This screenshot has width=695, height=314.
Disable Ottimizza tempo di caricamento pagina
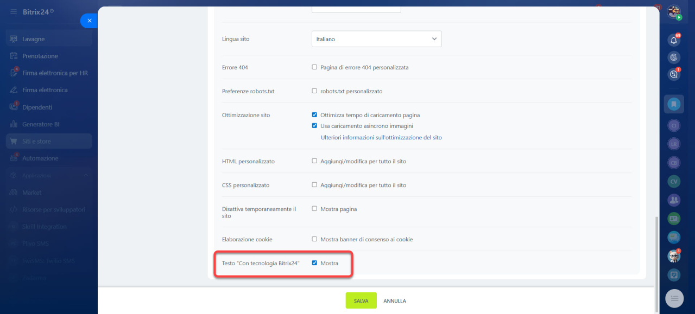[x=314, y=115]
